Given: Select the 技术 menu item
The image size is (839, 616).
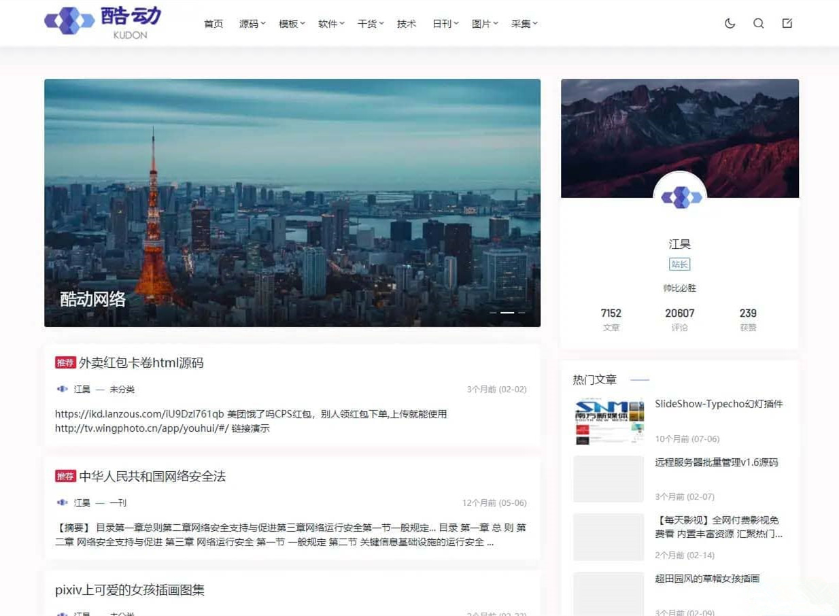Looking at the screenshot, I should pyautogui.click(x=407, y=23).
